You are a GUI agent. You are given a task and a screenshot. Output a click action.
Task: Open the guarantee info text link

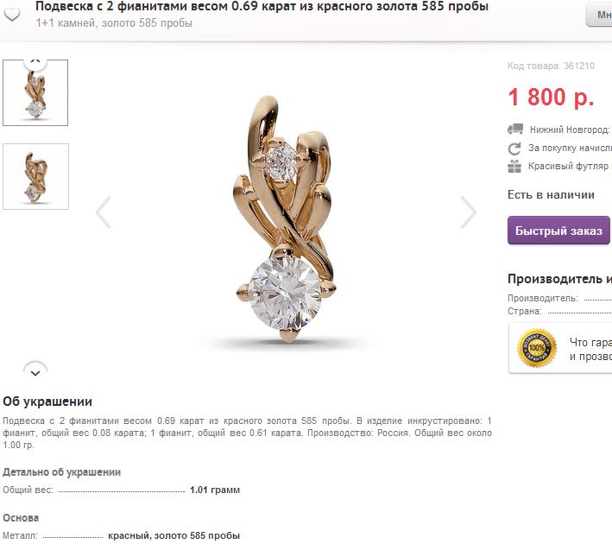click(x=590, y=349)
